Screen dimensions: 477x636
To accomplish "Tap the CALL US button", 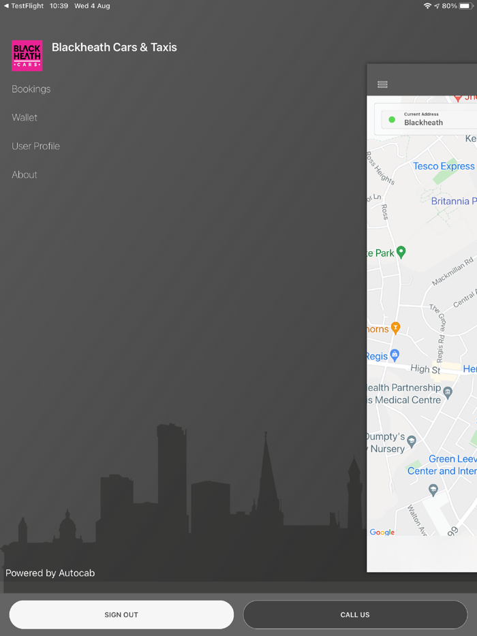I will tap(355, 614).
